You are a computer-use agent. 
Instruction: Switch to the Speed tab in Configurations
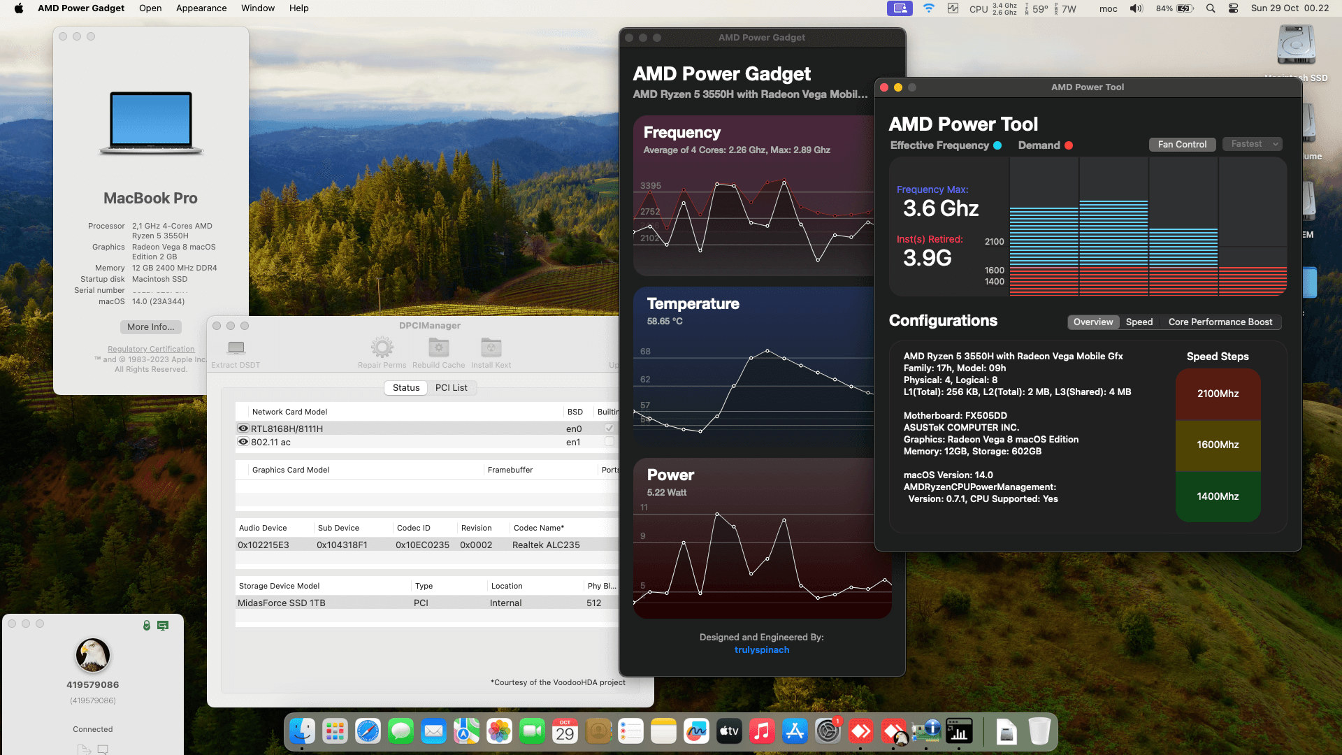[1139, 322]
